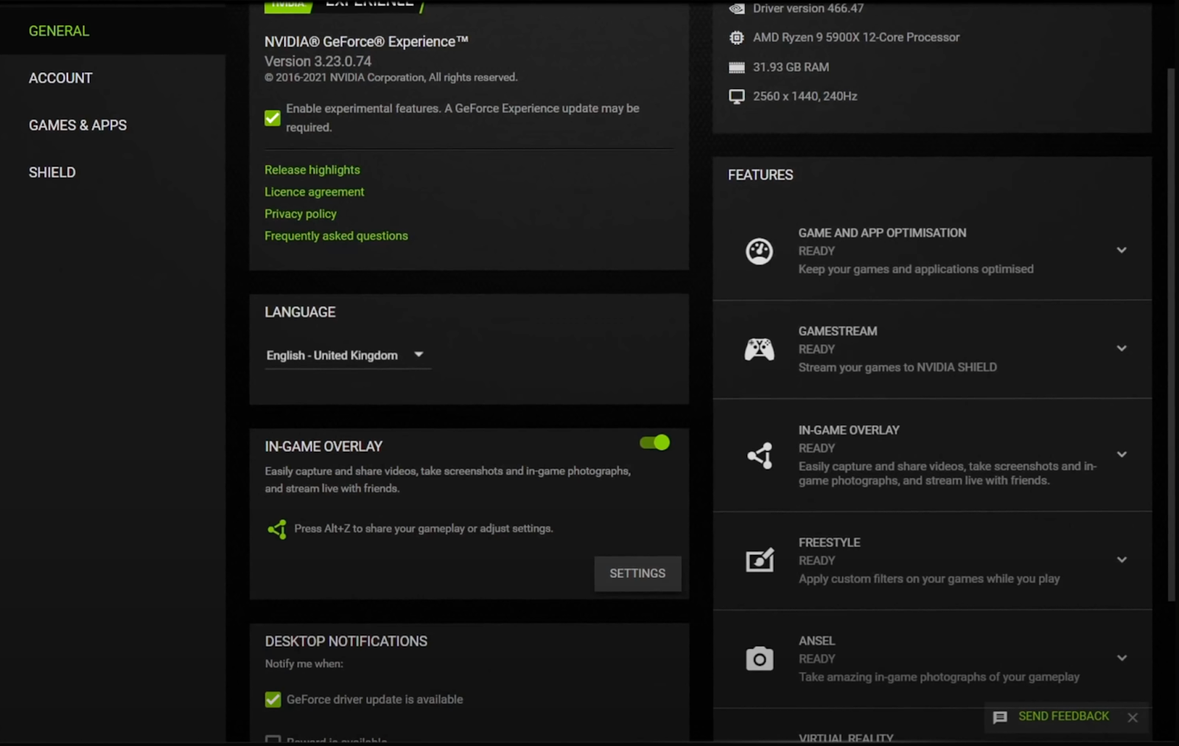1179x746 pixels.
Task: Click the 'LANGUAGE' heading
Action: coord(300,312)
